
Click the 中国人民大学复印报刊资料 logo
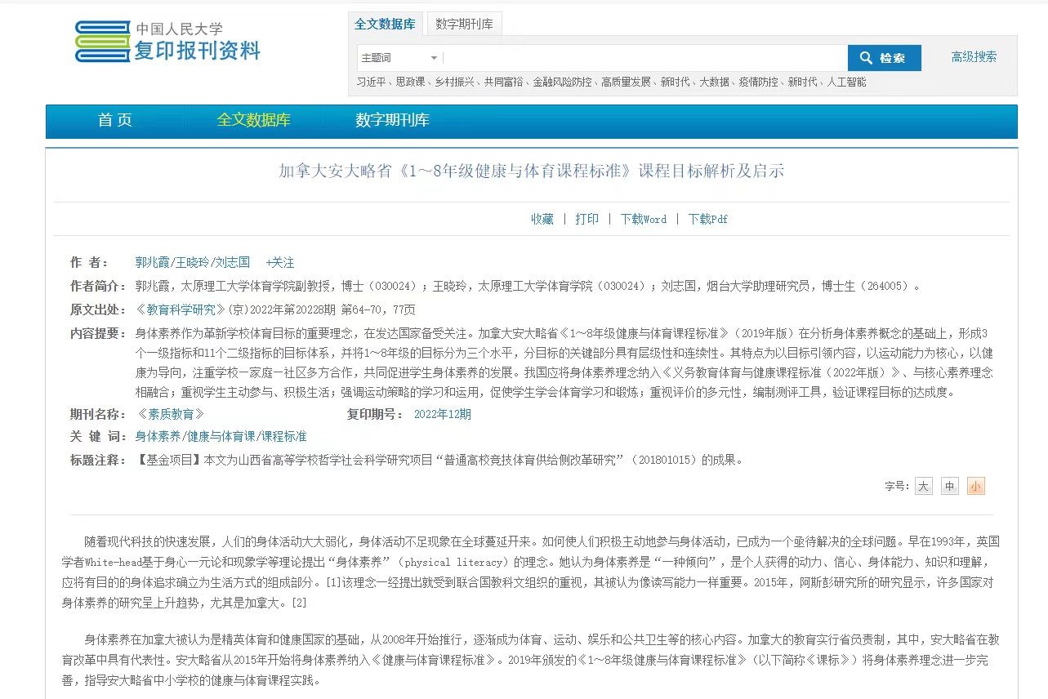167,42
